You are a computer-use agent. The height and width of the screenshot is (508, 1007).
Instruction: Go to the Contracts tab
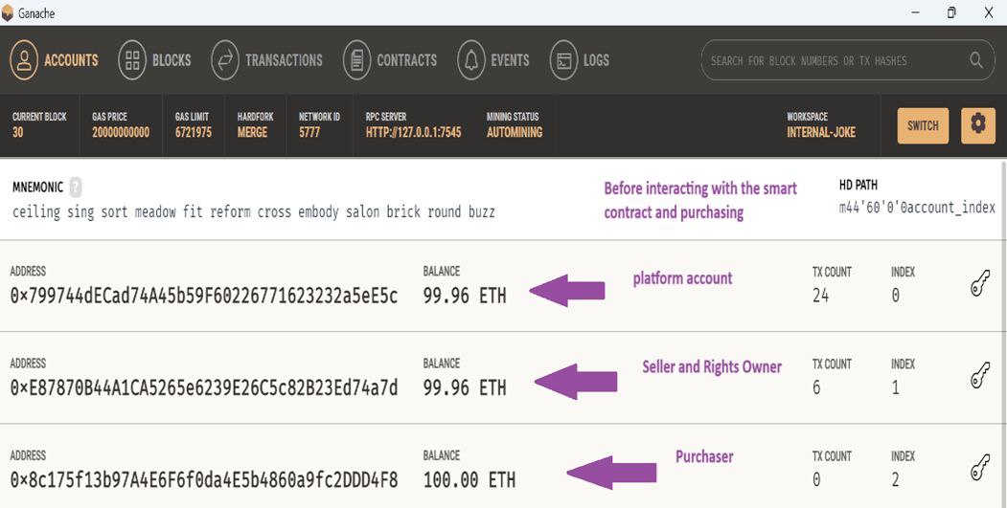click(390, 60)
